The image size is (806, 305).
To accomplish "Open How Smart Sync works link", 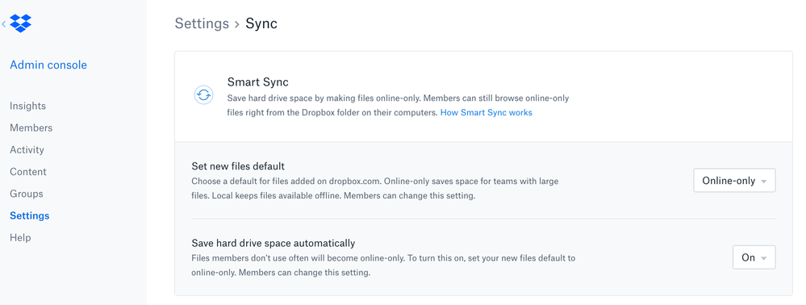I will pyautogui.click(x=486, y=112).
